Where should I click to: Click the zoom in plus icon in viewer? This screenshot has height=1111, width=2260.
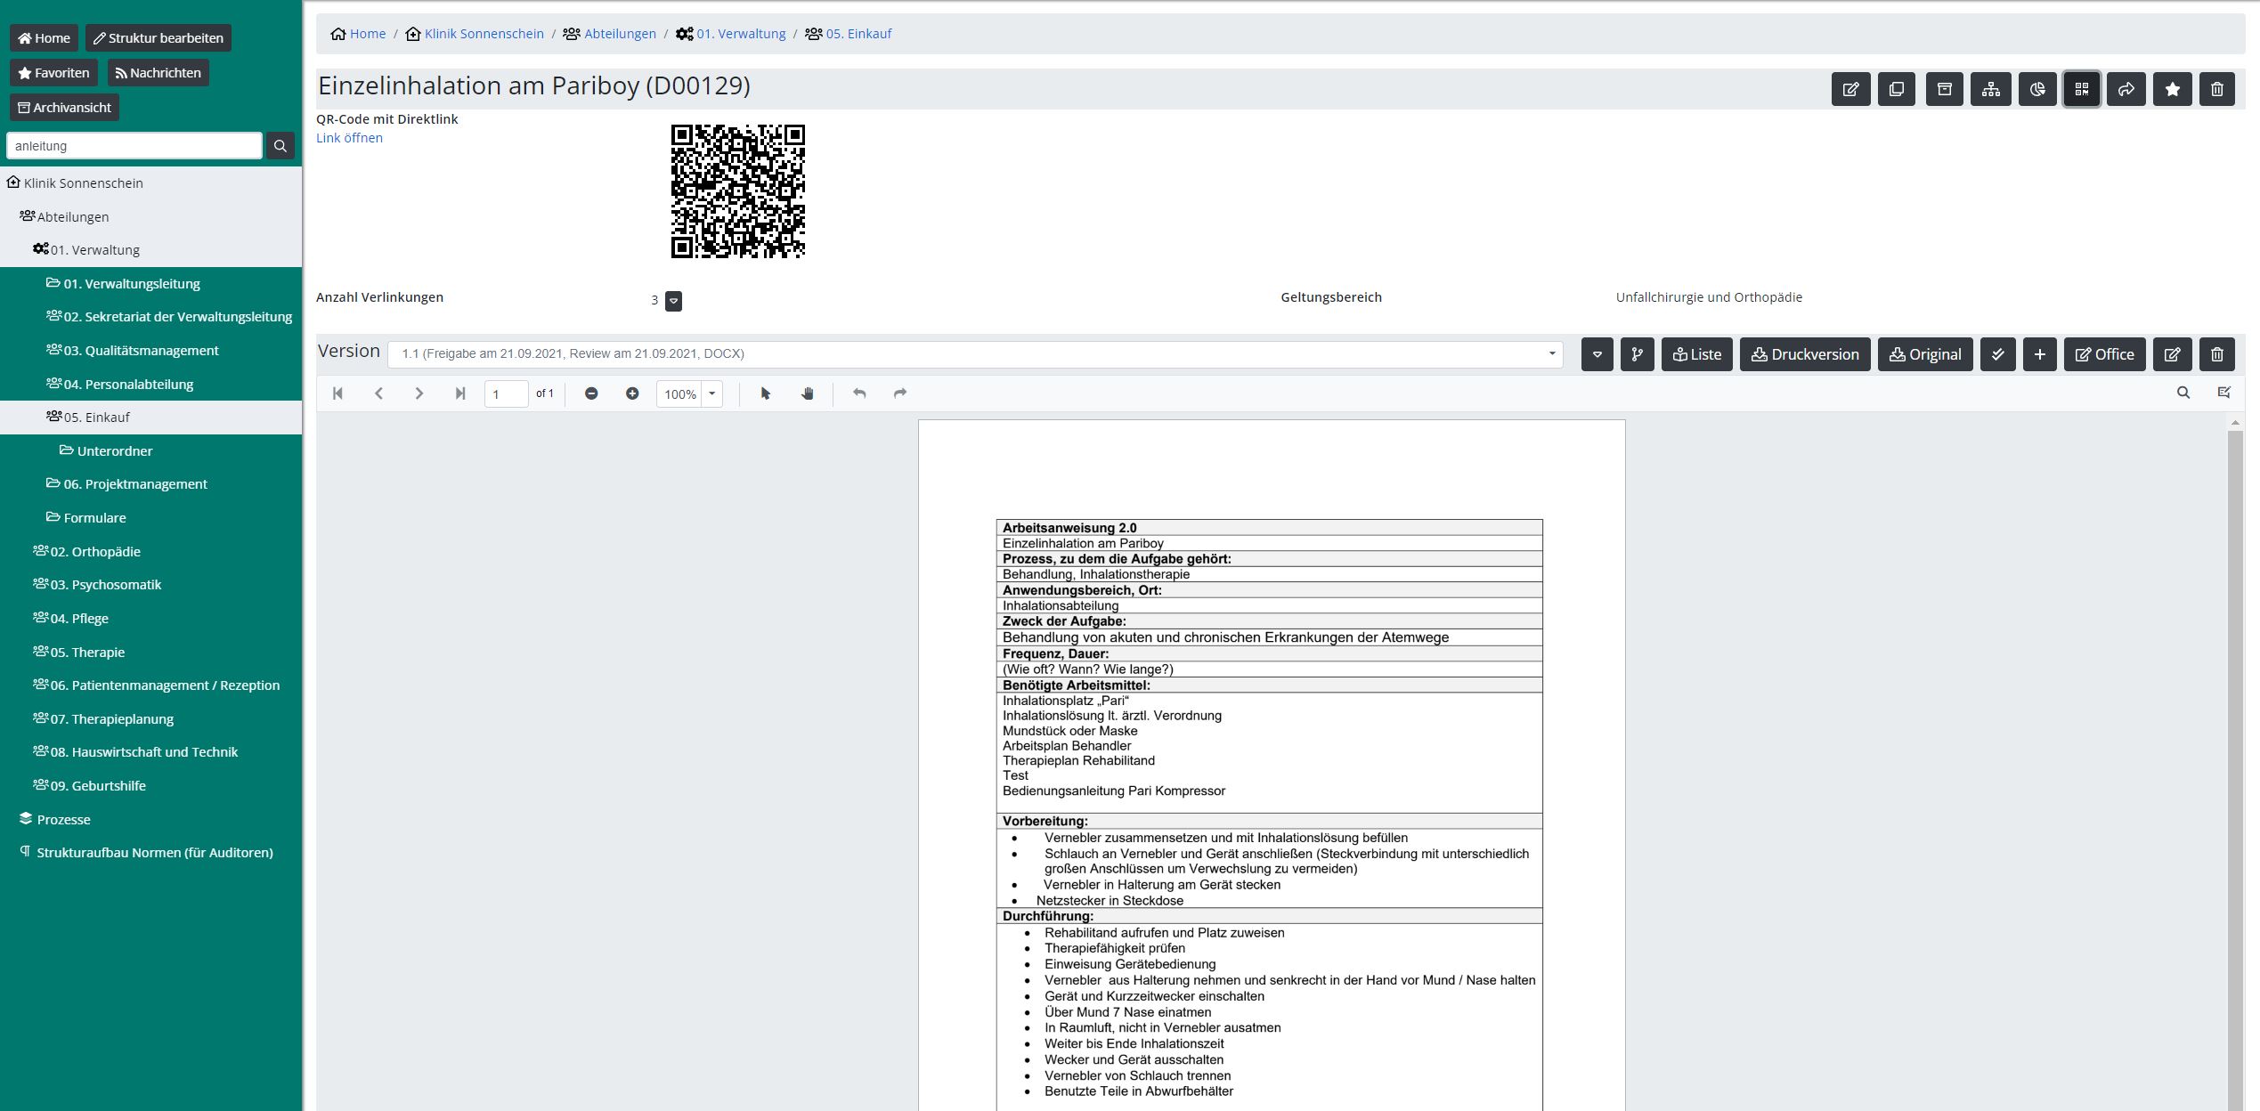[632, 393]
